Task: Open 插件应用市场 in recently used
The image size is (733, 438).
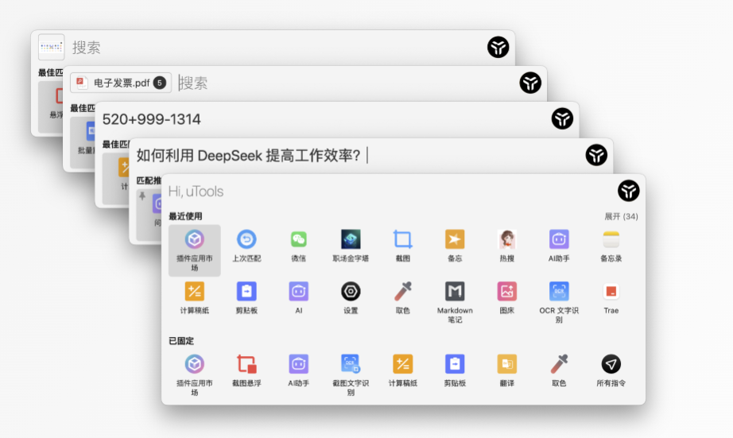Action: point(195,250)
